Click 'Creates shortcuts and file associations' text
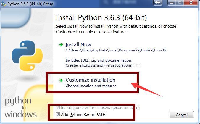 99,65
